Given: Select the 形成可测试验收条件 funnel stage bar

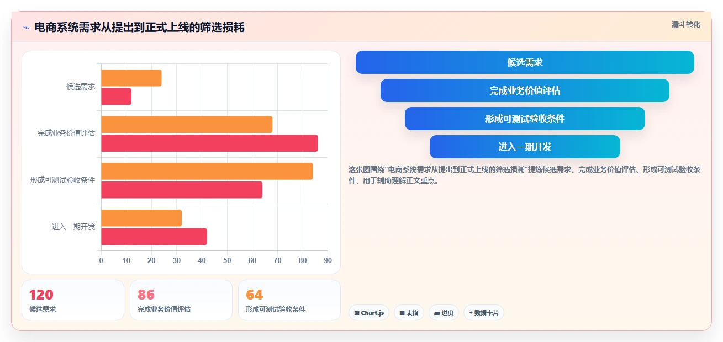Looking at the screenshot, I should click(525, 119).
